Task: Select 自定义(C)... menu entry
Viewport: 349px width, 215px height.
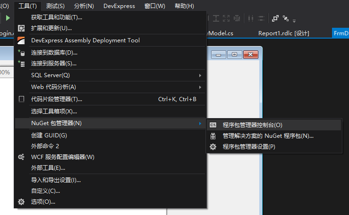Action: click(110, 191)
